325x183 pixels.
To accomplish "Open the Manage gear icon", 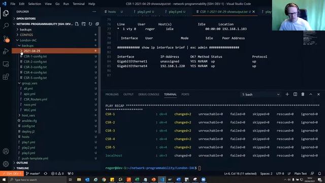I will [x=6, y=164].
